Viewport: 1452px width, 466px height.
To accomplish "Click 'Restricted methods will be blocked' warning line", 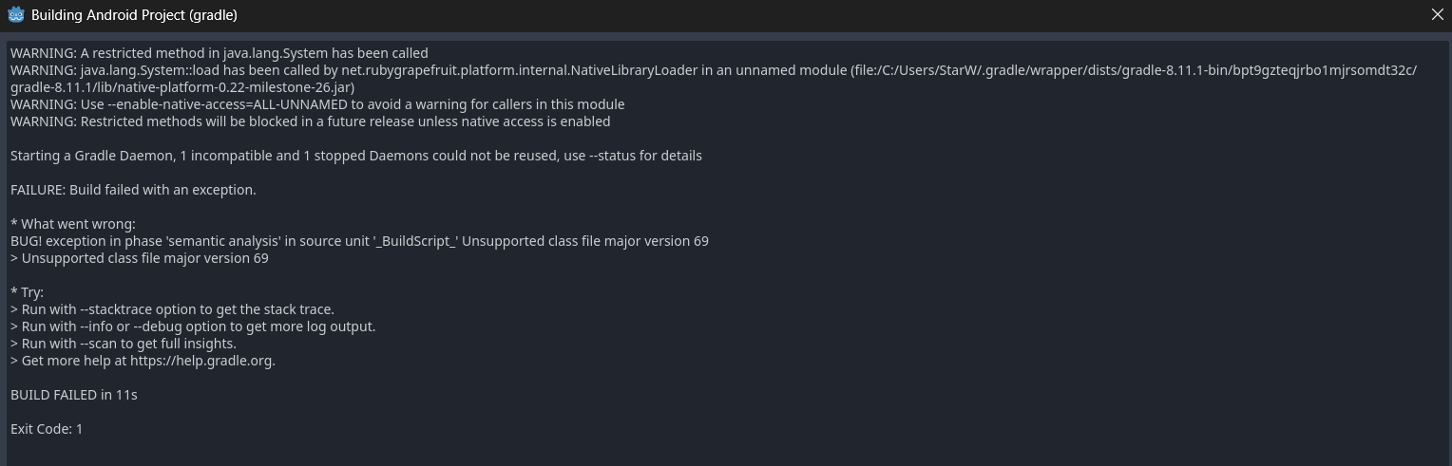I will click(x=310, y=121).
